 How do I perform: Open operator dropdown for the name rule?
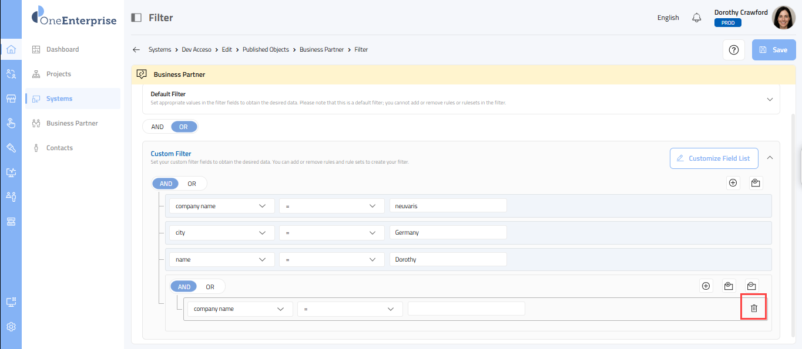[x=331, y=259]
